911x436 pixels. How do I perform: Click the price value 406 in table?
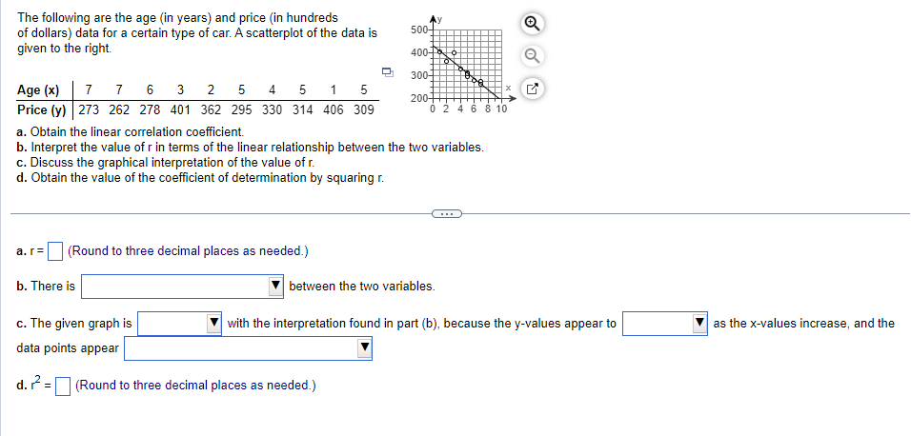coord(333,109)
